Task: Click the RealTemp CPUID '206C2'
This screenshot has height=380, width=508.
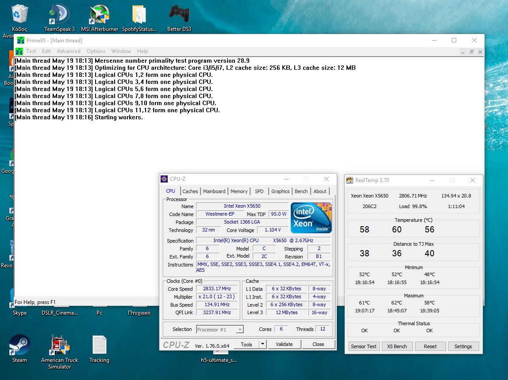Action: [x=369, y=206]
